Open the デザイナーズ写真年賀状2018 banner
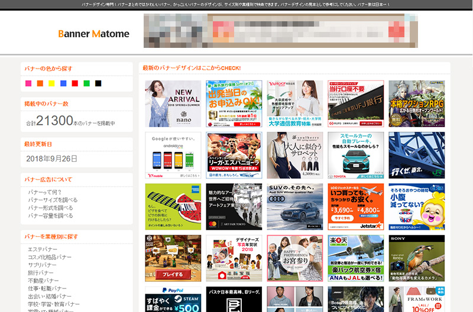This screenshot has height=312, width=473. tap(234, 258)
